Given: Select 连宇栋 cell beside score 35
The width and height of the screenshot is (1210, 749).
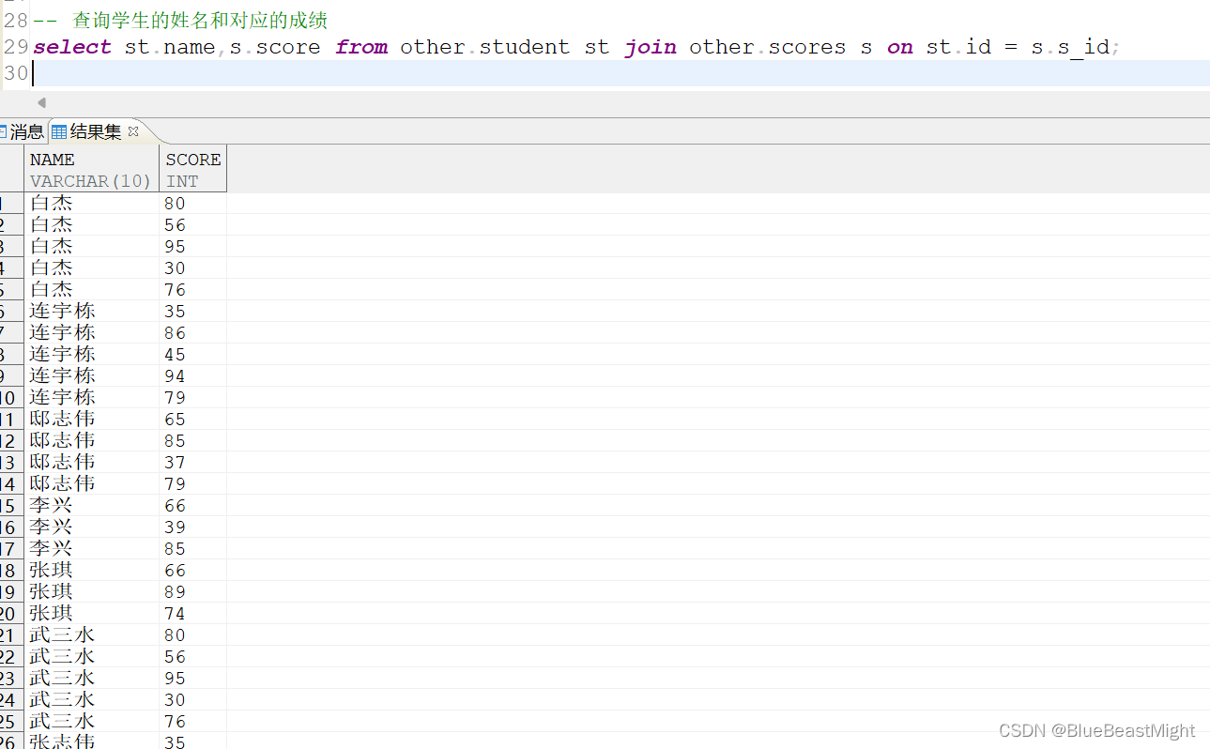Looking at the screenshot, I should [91, 311].
